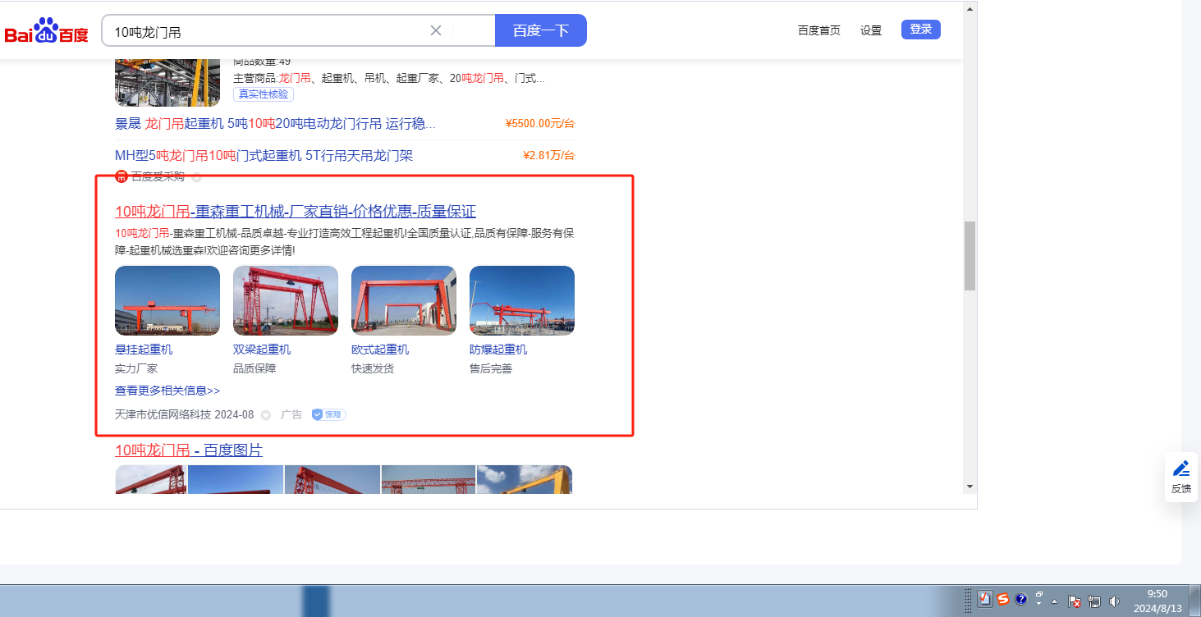Viewport: 1201px width, 617px height.
Task: Click 查看更多相关信息>> link
Action: pyautogui.click(x=167, y=391)
